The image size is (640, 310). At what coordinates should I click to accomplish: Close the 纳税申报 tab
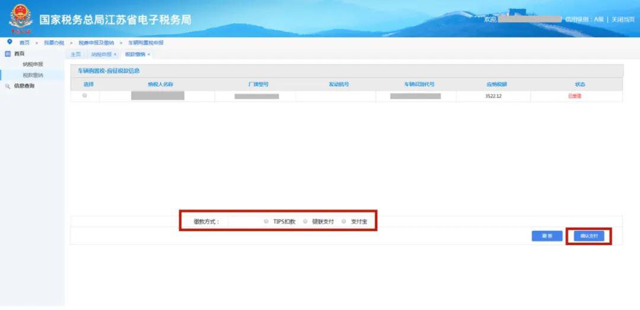[115, 54]
